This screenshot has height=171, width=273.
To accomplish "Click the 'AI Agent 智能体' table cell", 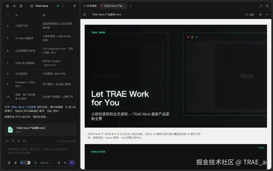I will (27, 38).
